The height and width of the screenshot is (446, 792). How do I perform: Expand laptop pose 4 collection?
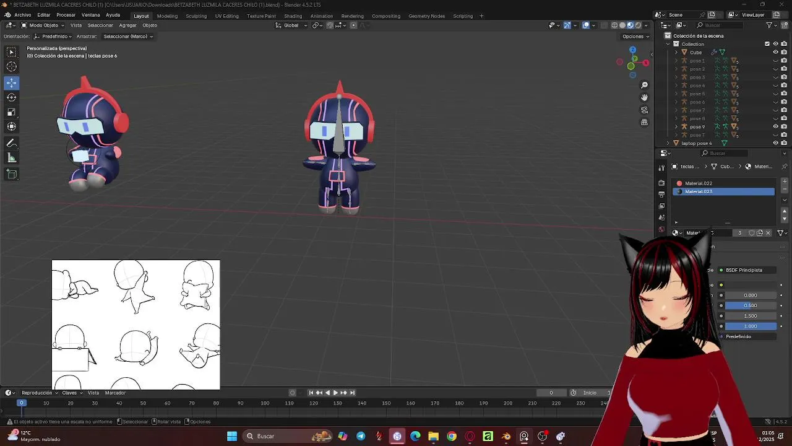668,143
